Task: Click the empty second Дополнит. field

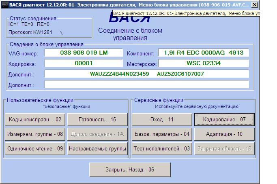Action: [147, 85]
